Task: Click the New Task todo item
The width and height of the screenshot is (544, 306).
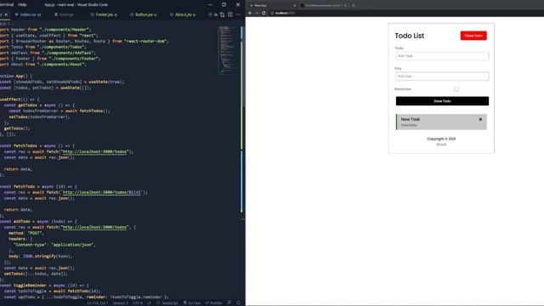Action: click(441, 122)
